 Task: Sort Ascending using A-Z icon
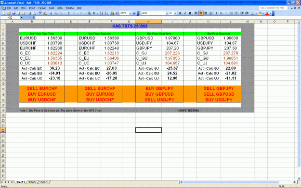tap(101, 13)
